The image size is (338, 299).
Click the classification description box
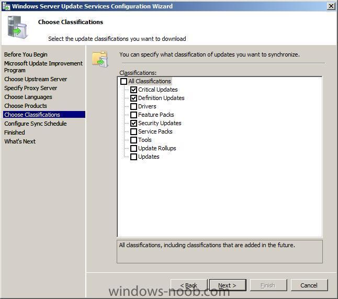pyautogui.click(x=220, y=251)
